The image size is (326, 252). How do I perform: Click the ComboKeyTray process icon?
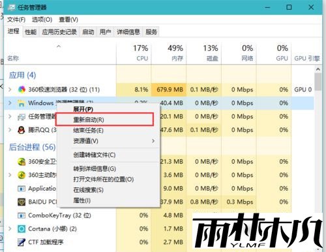pos(22,215)
